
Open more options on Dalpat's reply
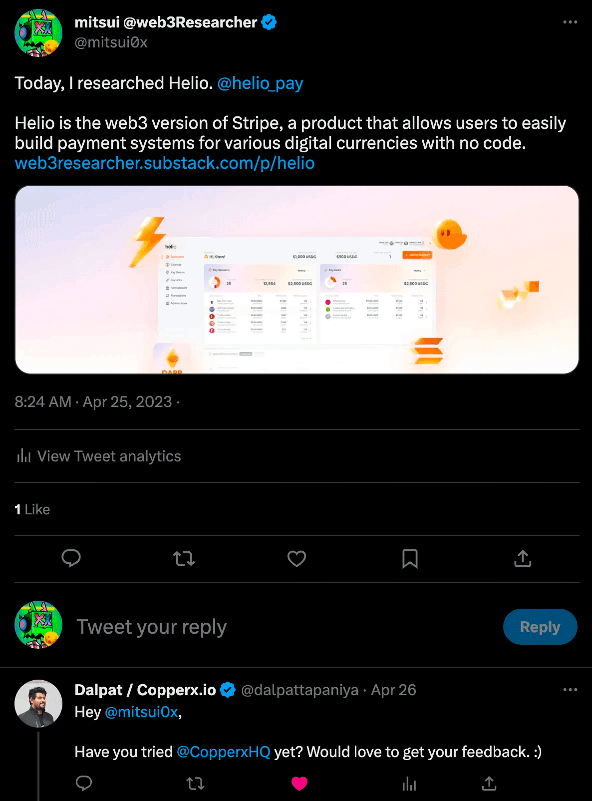pyautogui.click(x=570, y=690)
